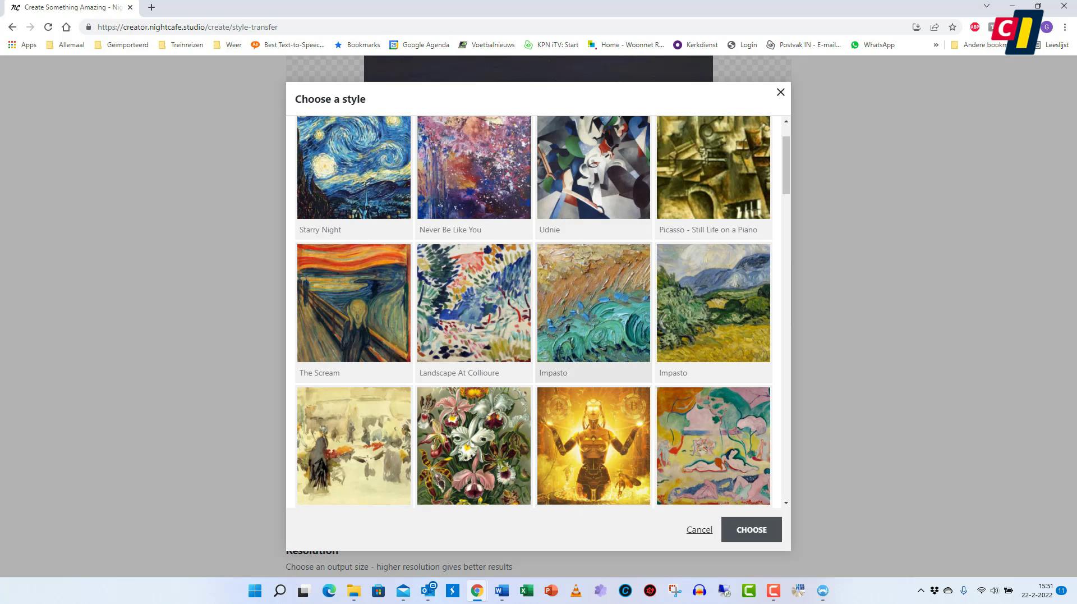The width and height of the screenshot is (1077, 604).
Task: Bookmark this page with the star
Action: (952, 27)
